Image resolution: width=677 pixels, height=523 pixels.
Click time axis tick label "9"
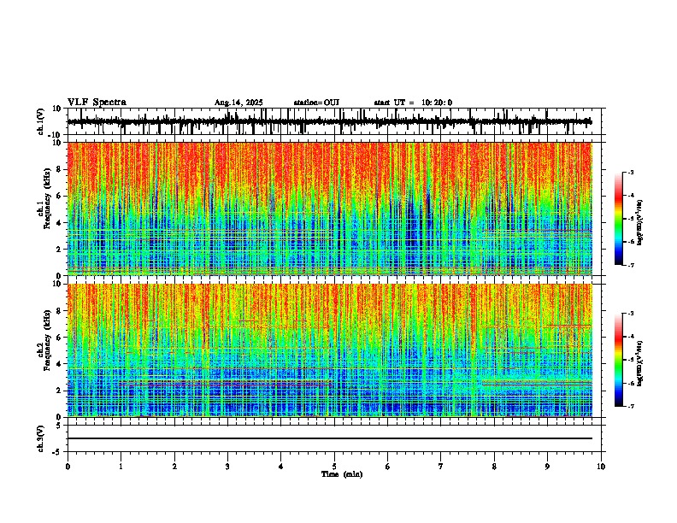547,467
